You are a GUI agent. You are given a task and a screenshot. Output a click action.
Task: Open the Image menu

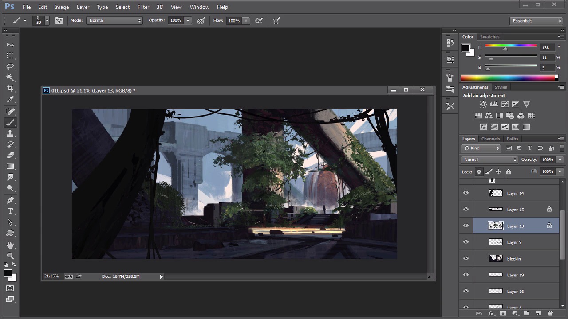(x=61, y=7)
